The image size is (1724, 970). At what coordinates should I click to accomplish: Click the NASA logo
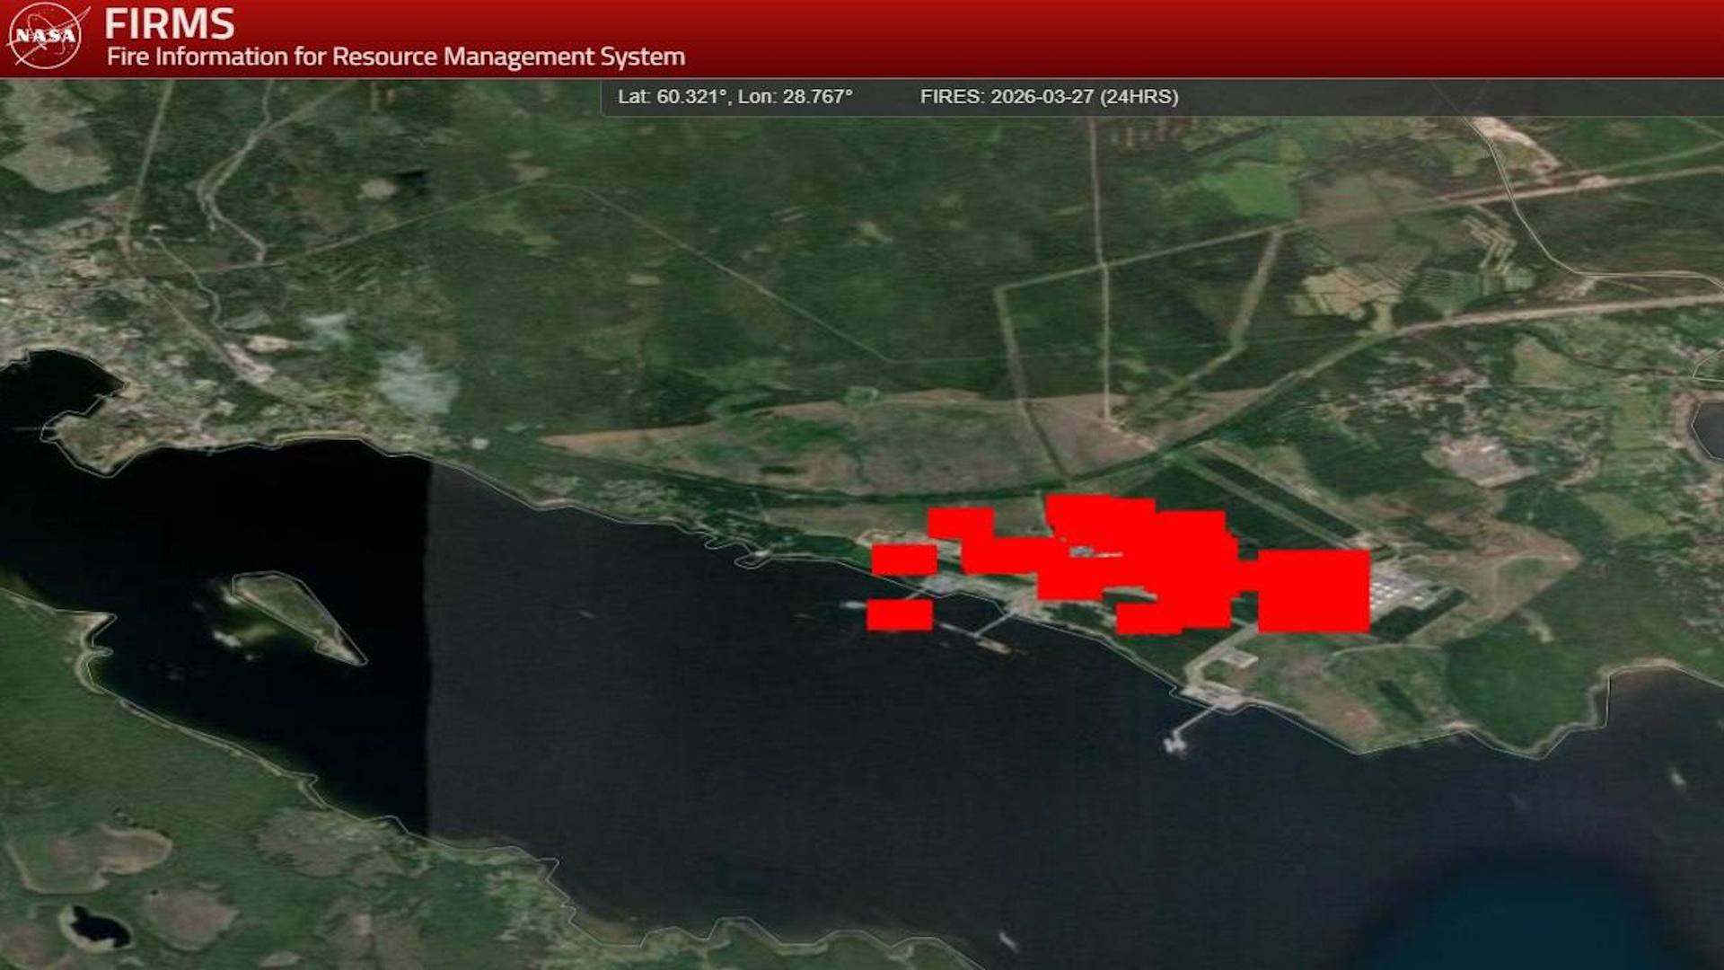[x=46, y=36]
